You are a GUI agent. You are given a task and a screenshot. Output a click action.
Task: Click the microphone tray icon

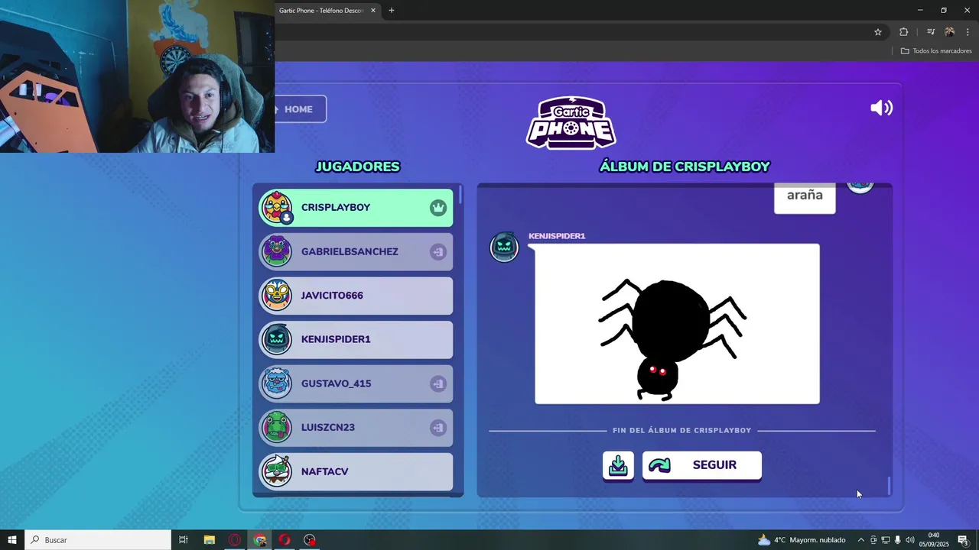pos(898,540)
